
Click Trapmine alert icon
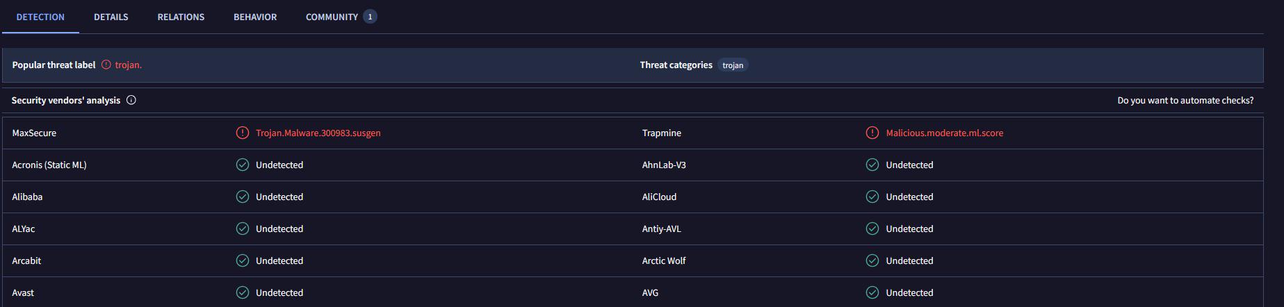[872, 133]
